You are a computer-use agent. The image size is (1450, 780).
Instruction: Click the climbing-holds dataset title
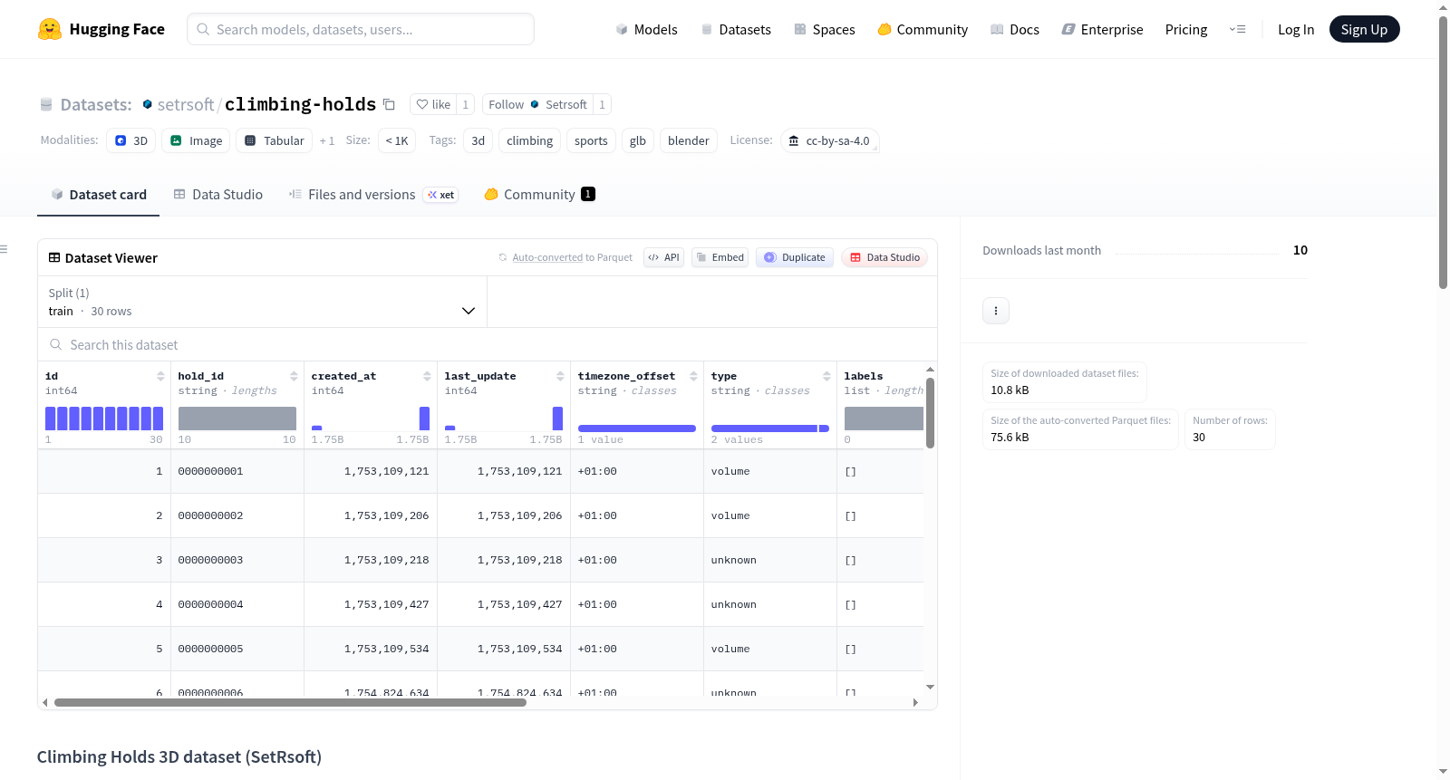tap(300, 104)
